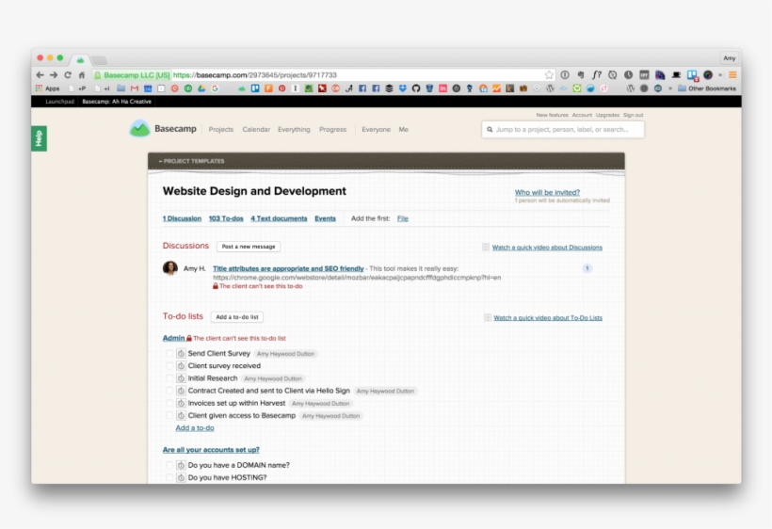Open the Google Drive bookmark
This screenshot has width=772, height=529.
(201, 88)
